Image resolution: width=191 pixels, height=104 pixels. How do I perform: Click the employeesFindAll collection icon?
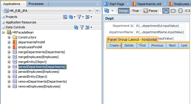click(15, 47)
